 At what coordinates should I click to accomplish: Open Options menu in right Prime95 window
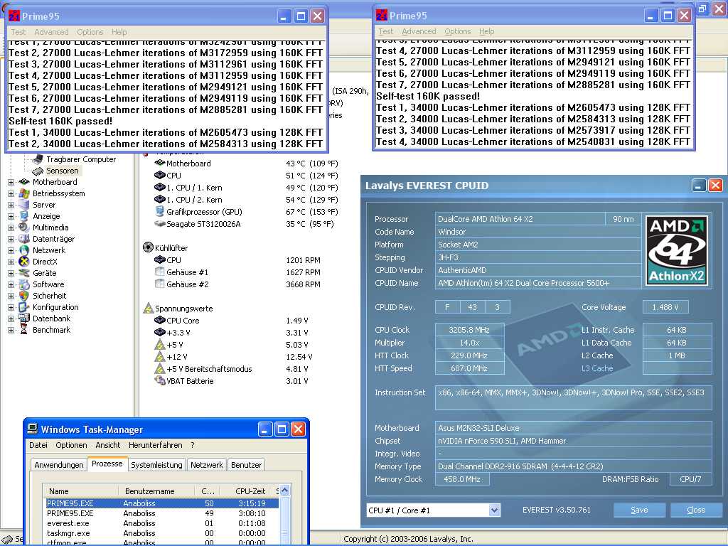point(457,31)
